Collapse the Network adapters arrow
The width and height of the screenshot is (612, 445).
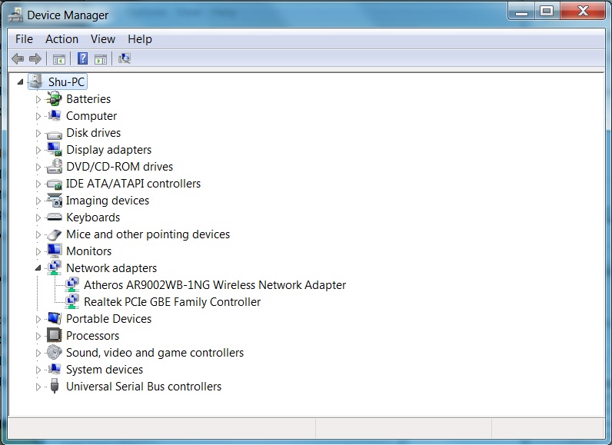coord(38,268)
